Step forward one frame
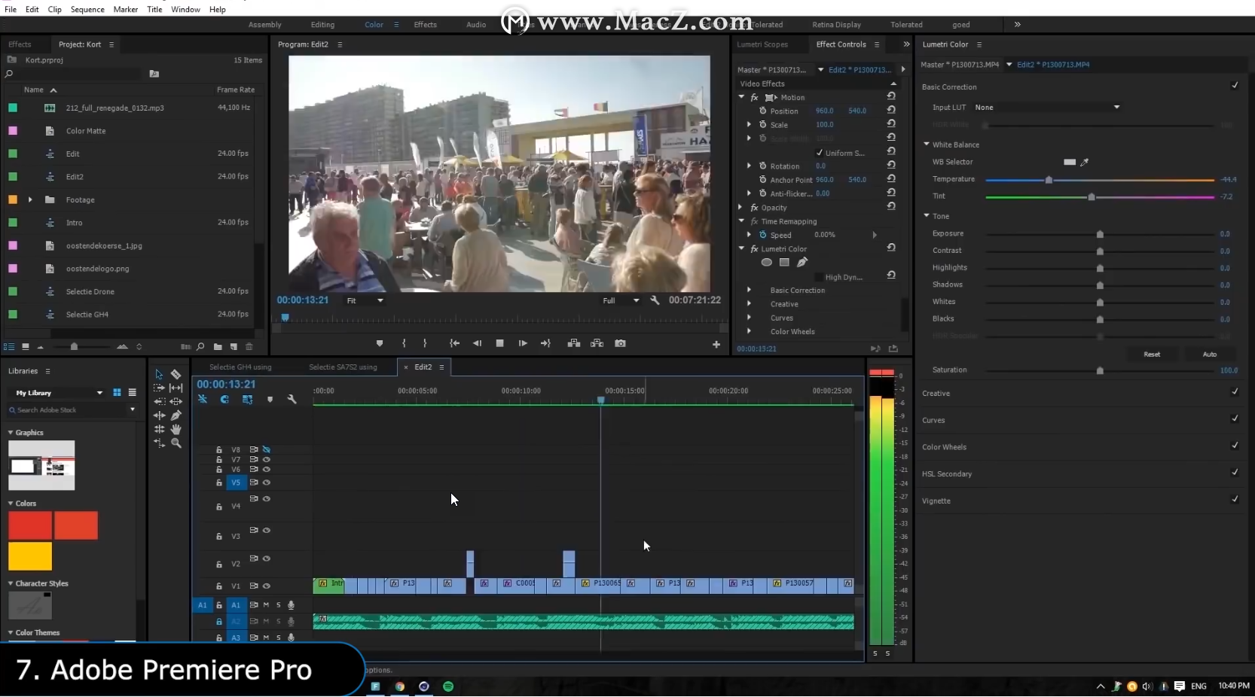The width and height of the screenshot is (1255, 697). (523, 343)
